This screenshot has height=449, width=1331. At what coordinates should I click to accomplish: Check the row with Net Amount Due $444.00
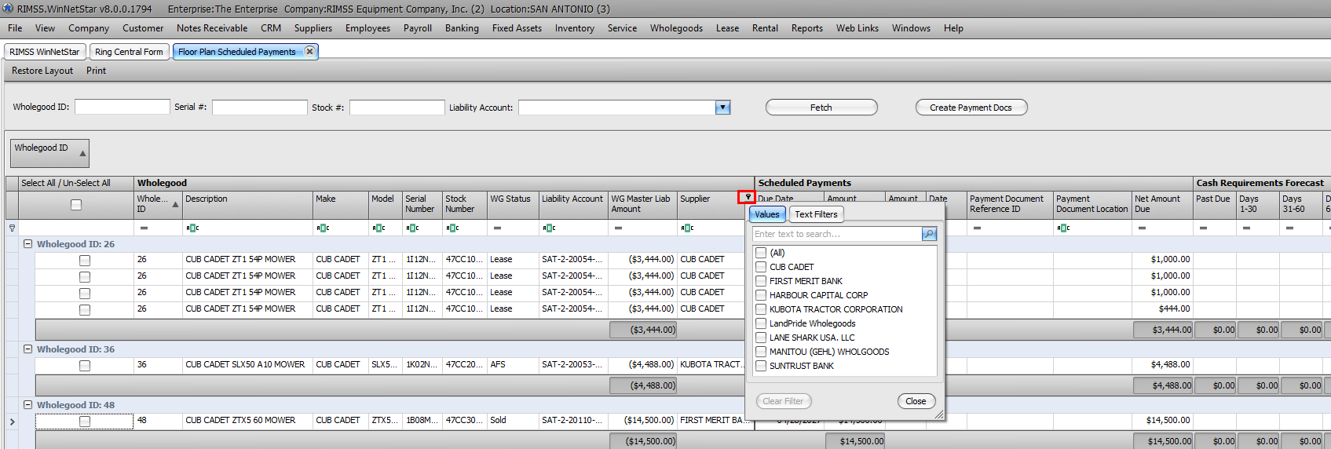tap(85, 310)
